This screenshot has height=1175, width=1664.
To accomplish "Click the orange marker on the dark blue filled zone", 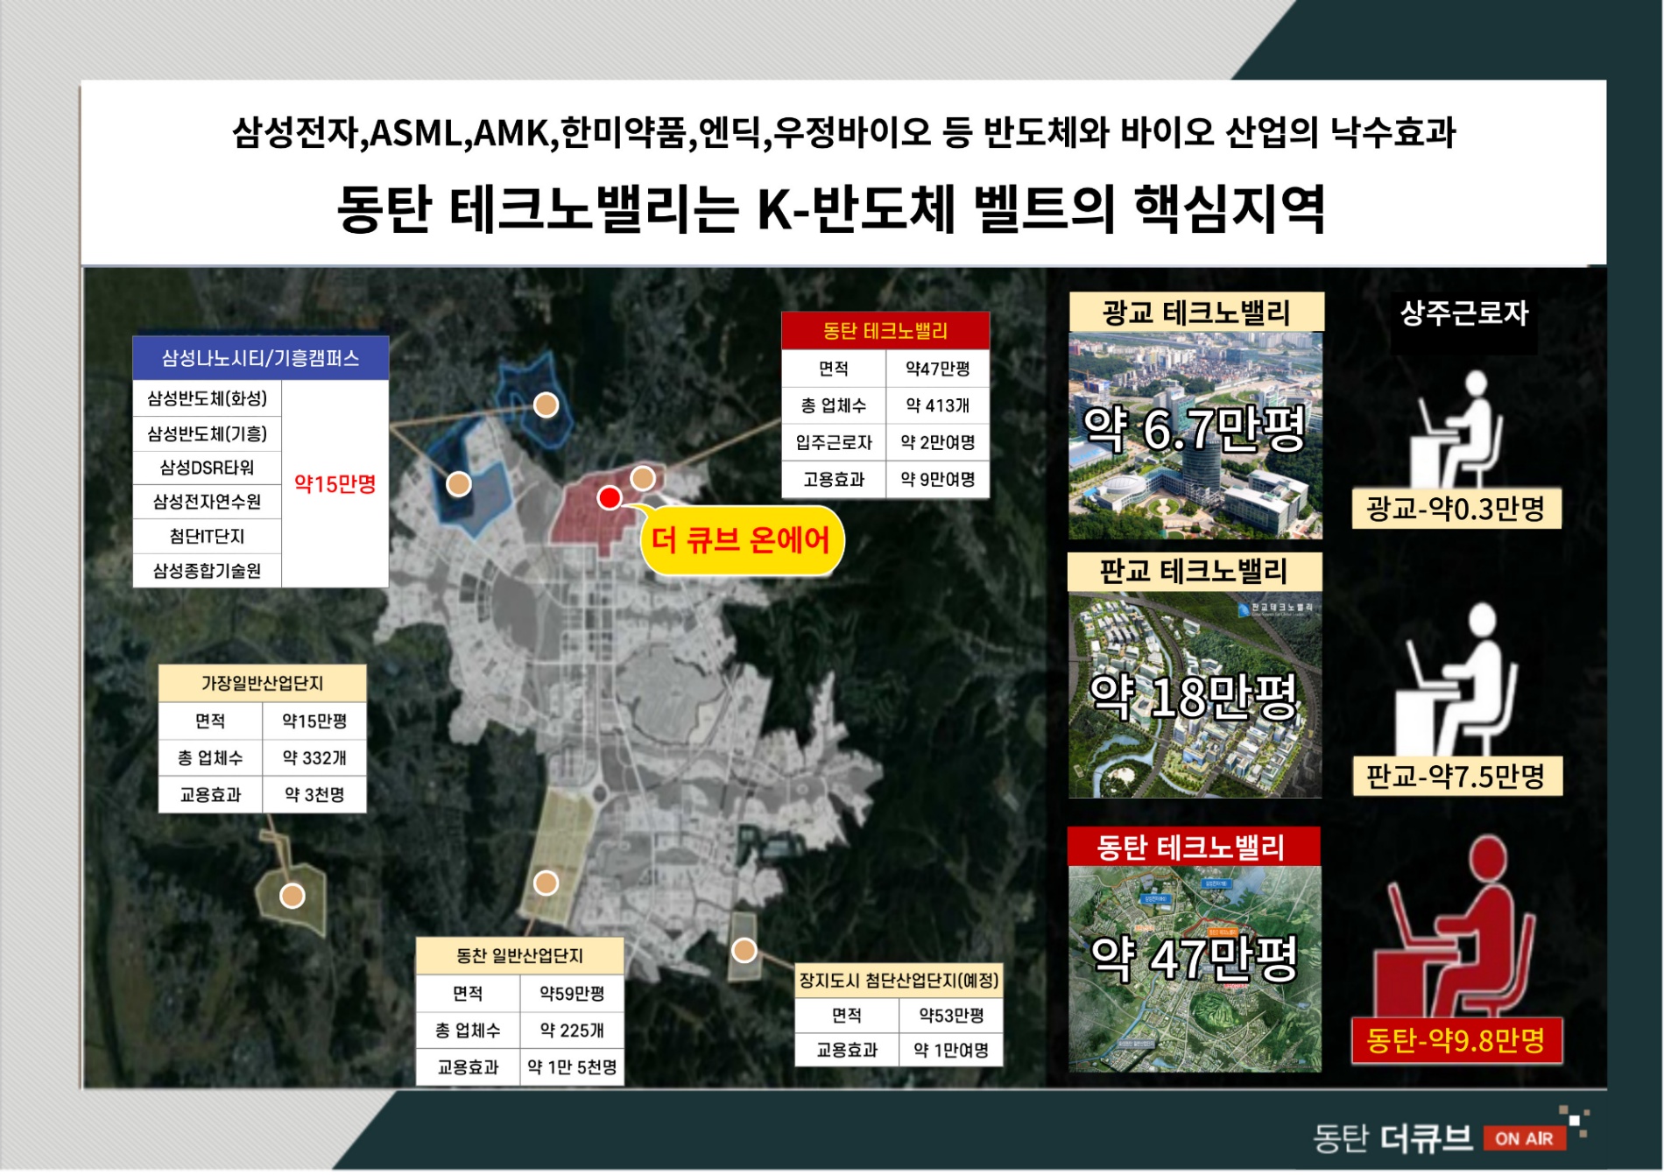I will pos(459,483).
